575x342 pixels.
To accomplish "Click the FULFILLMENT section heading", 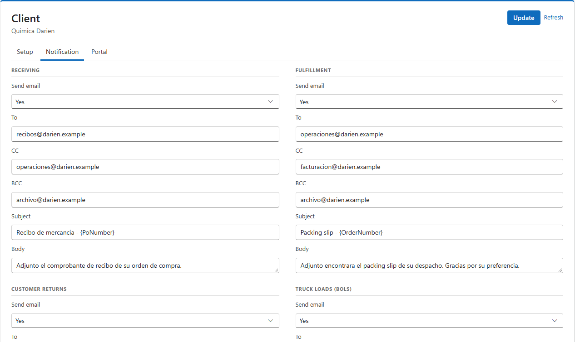I will [313, 70].
